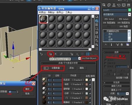
Task: Open the 约束 constraint dropdown
Action: click(127, 94)
